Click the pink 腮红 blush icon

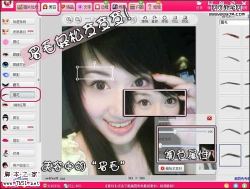pos(5,42)
